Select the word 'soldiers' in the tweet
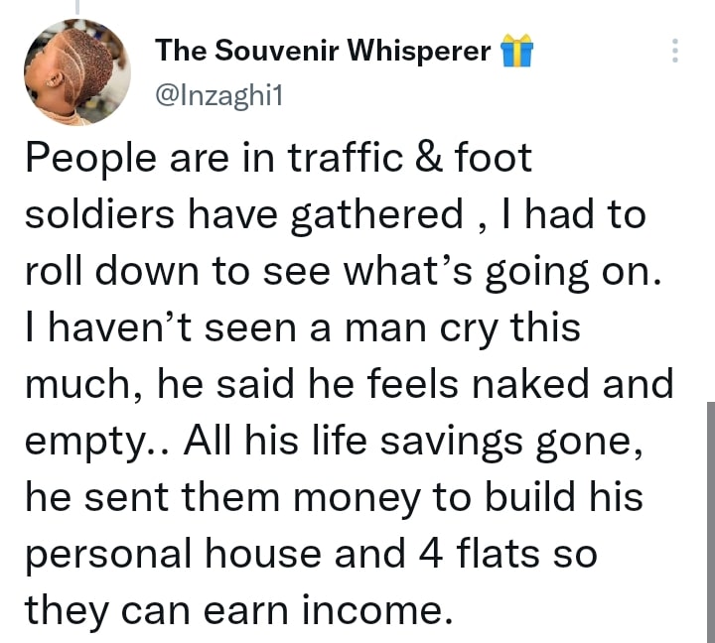The image size is (715, 643). pyautogui.click(x=99, y=214)
